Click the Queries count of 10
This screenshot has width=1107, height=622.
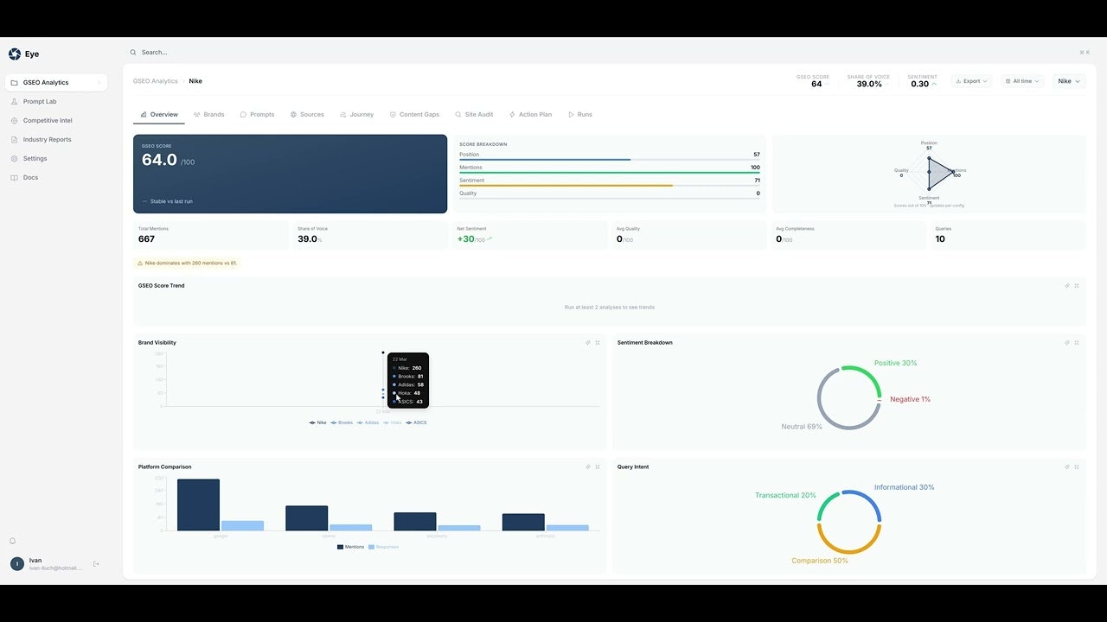940,239
